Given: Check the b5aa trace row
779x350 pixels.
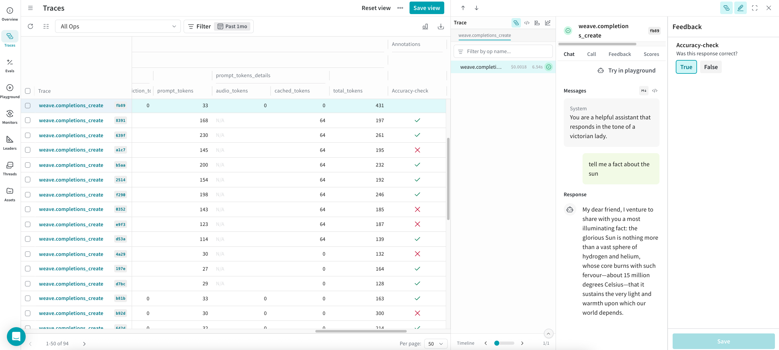Looking at the screenshot, I should coord(28,165).
